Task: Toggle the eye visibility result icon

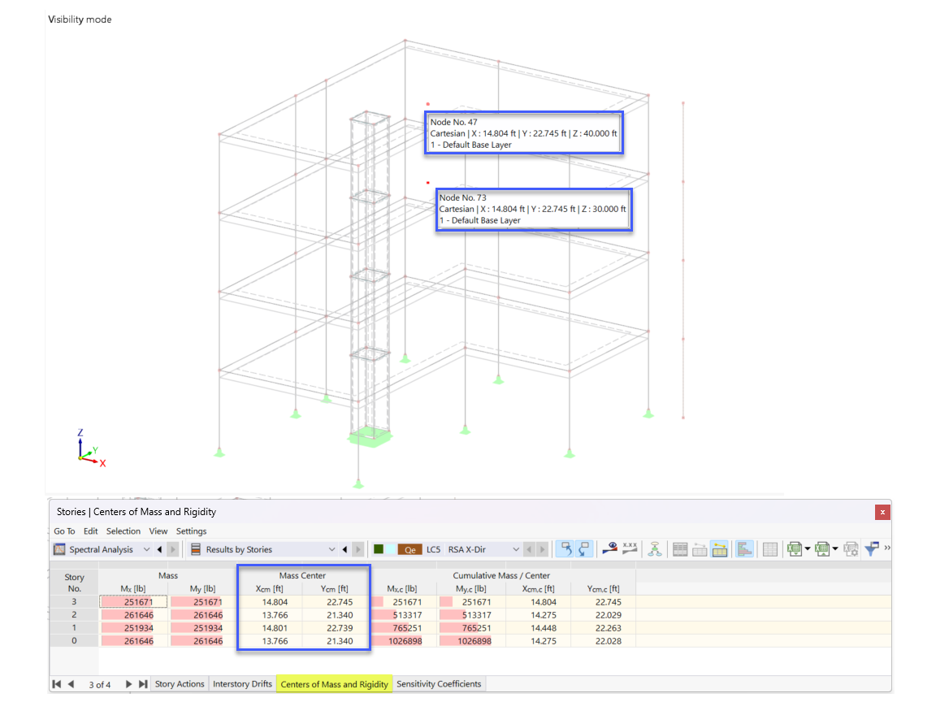Action: pyautogui.click(x=609, y=548)
